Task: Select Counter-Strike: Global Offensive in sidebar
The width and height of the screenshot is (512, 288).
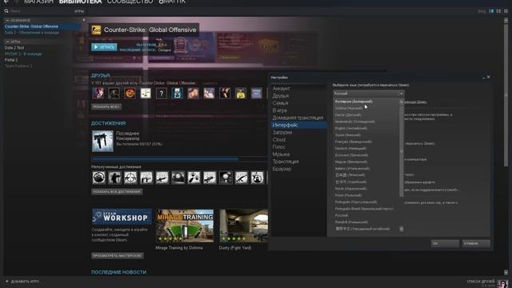Action: (31, 26)
